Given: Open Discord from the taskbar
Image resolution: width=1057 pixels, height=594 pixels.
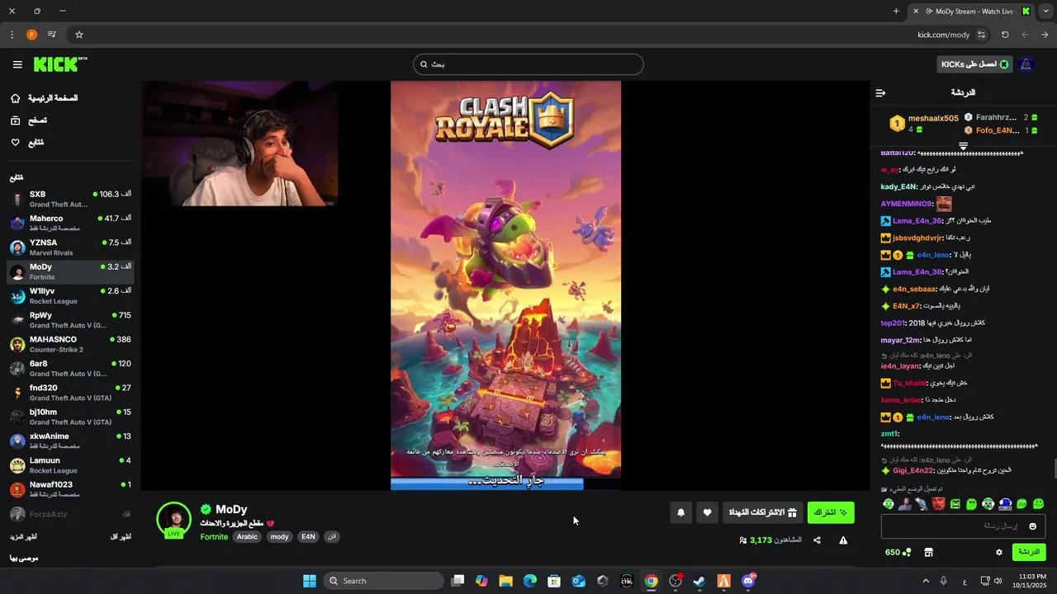Looking at the screenshot, I should [x=748, y=581].
